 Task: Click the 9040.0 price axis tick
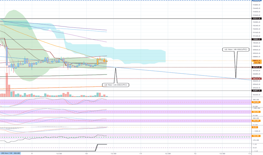tap(257, 43)
